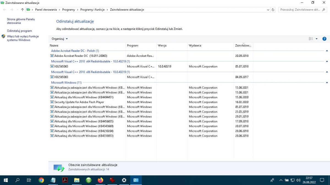Screen dimensions: 330x185
Task: Select Security Update for Adobe Flash Player
Action: coord(151,102)
